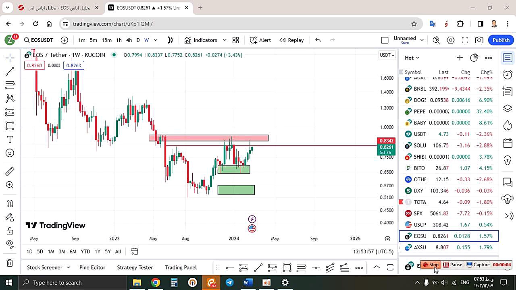Activate the zoom in tool

10,185
